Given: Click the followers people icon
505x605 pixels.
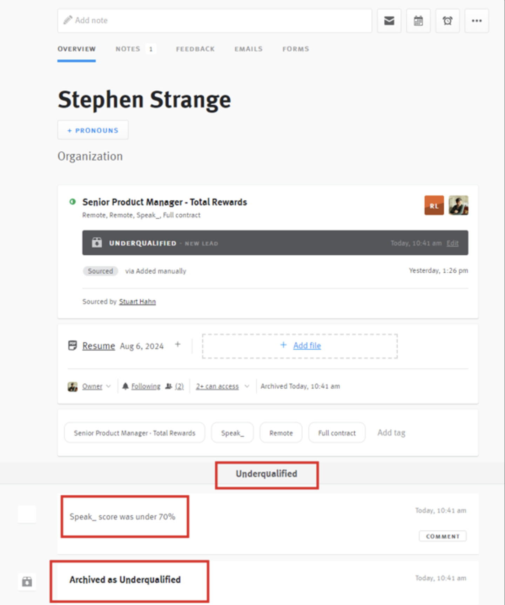Looking at the screenshot, I should coord(169,386).
